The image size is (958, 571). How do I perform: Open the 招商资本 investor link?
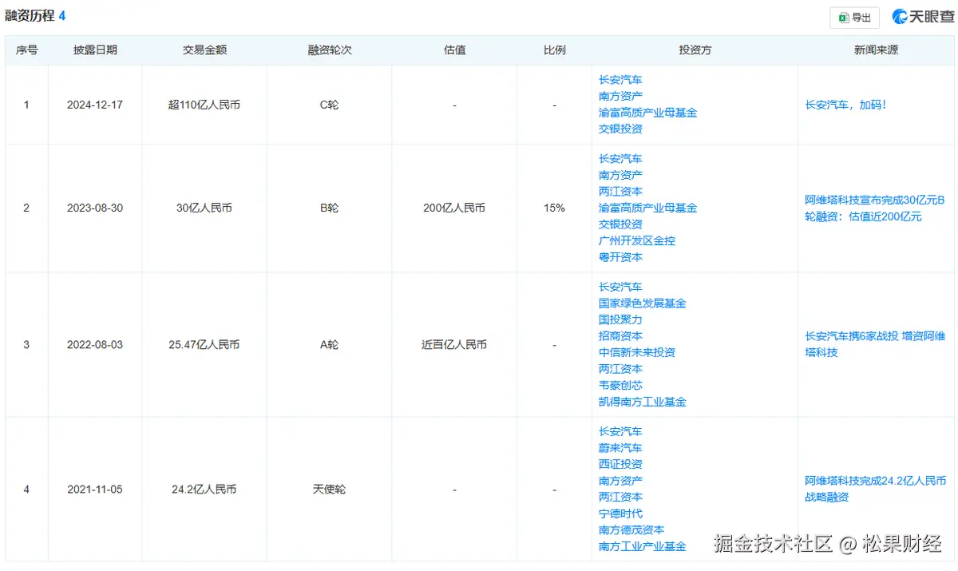(x=620, y=336)
